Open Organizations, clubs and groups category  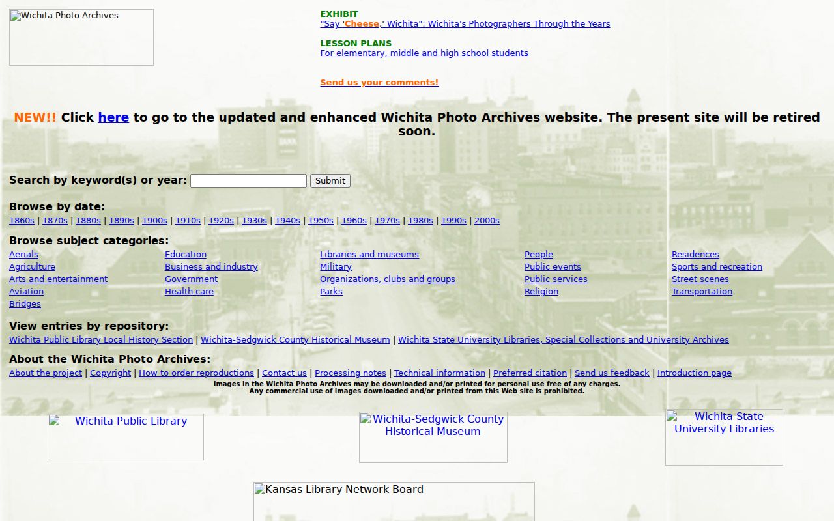click(388, 279)
